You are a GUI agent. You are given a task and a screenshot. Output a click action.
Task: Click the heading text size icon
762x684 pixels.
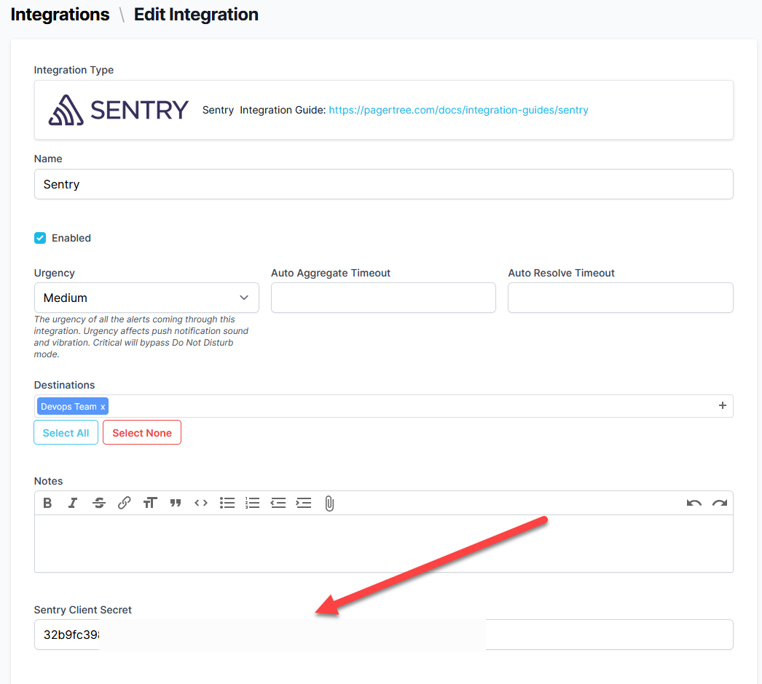(150, 503)
